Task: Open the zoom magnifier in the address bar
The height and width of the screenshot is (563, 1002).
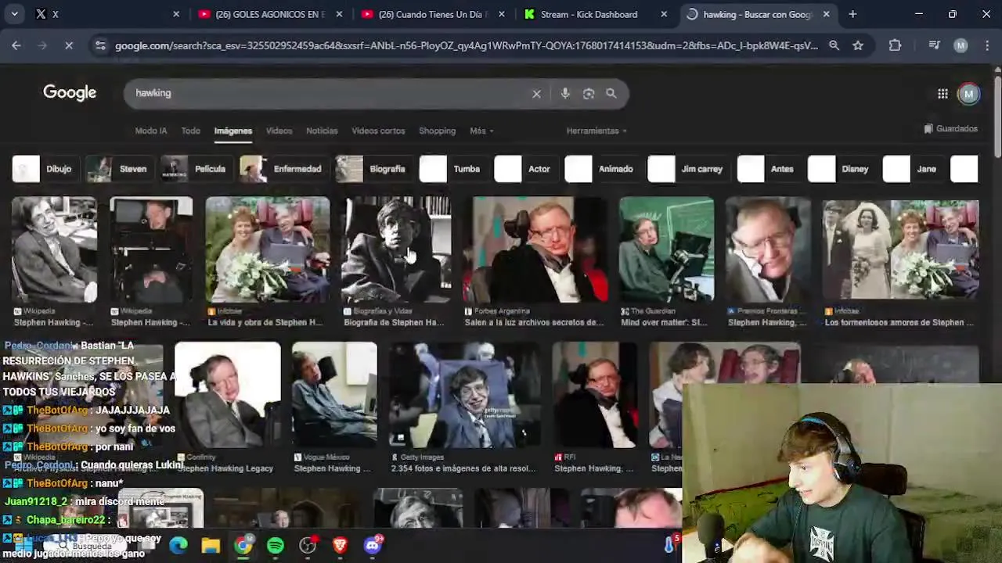Action: click(834, 45)
